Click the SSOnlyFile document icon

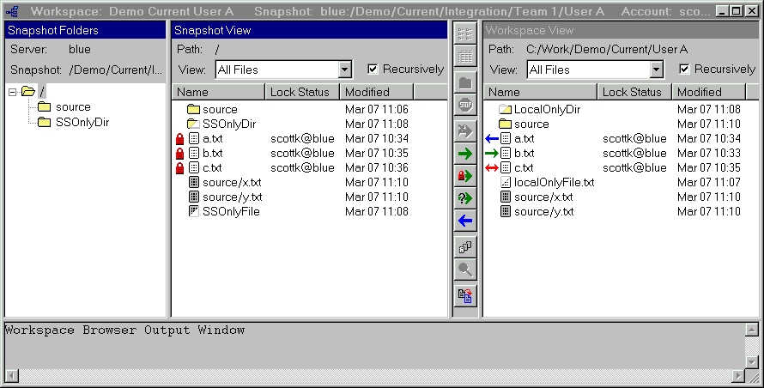193,211
